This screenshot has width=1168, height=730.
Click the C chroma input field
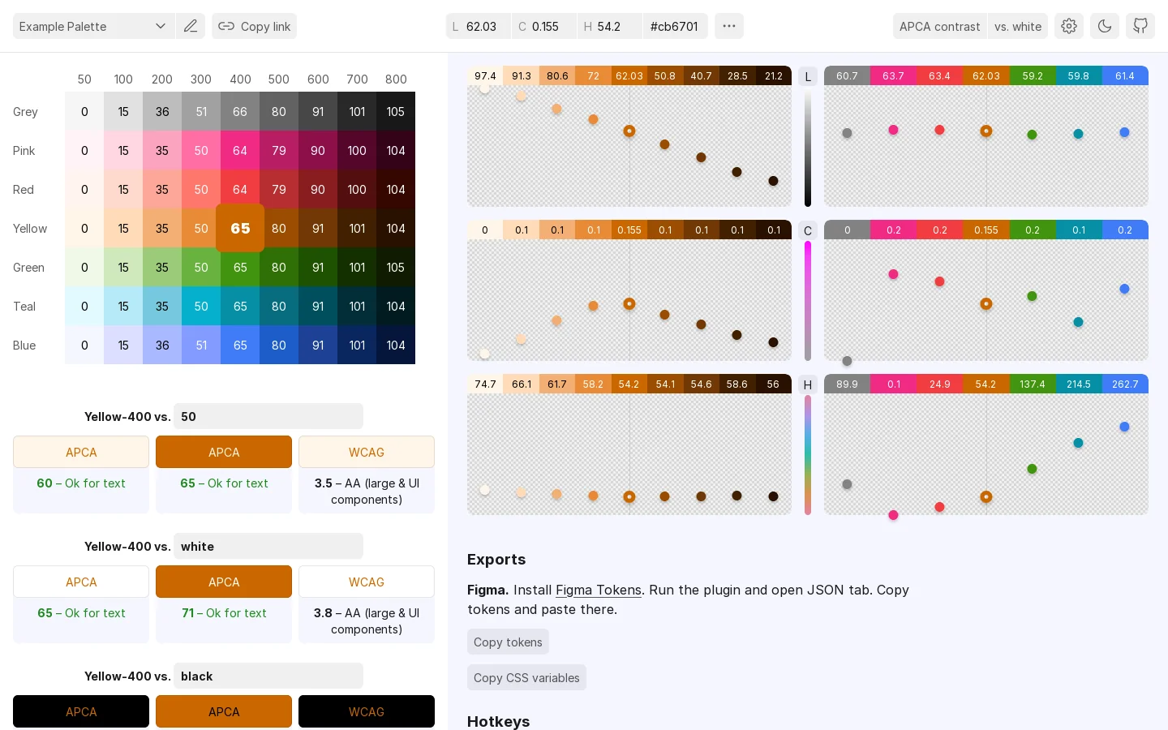[x=544, y=26]
